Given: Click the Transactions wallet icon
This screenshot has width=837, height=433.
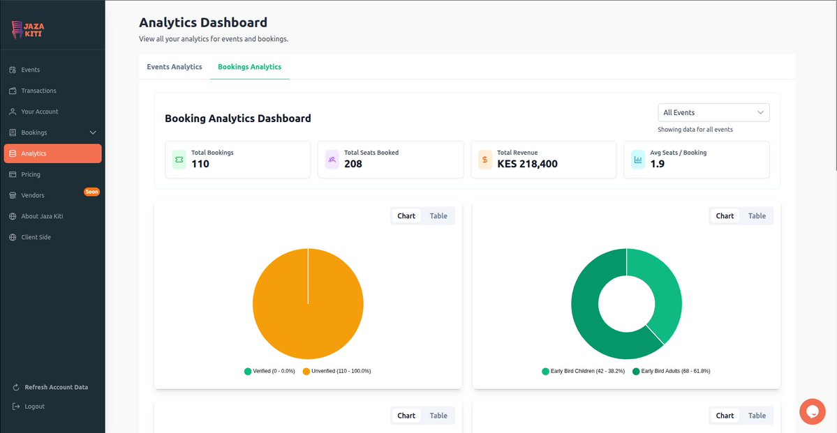Looking at the screenshot, I should [x=13, y=91].
